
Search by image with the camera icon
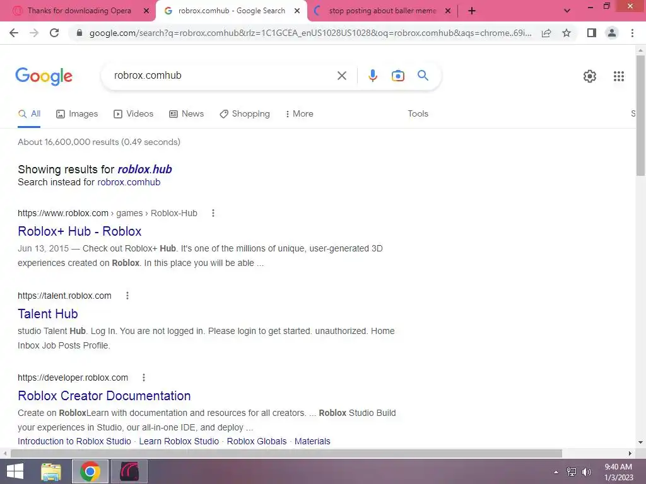(398, 76)
